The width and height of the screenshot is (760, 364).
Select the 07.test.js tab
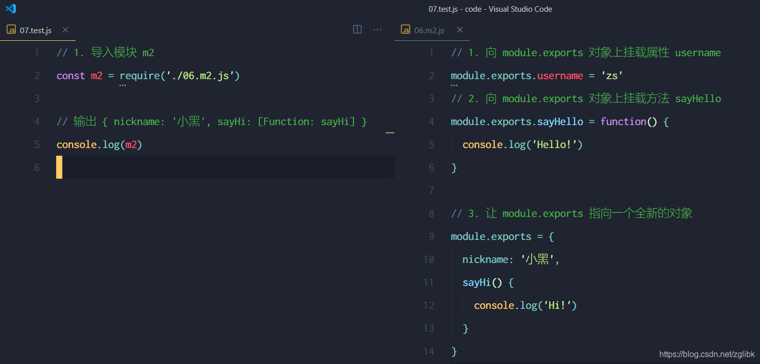(38, 30)
